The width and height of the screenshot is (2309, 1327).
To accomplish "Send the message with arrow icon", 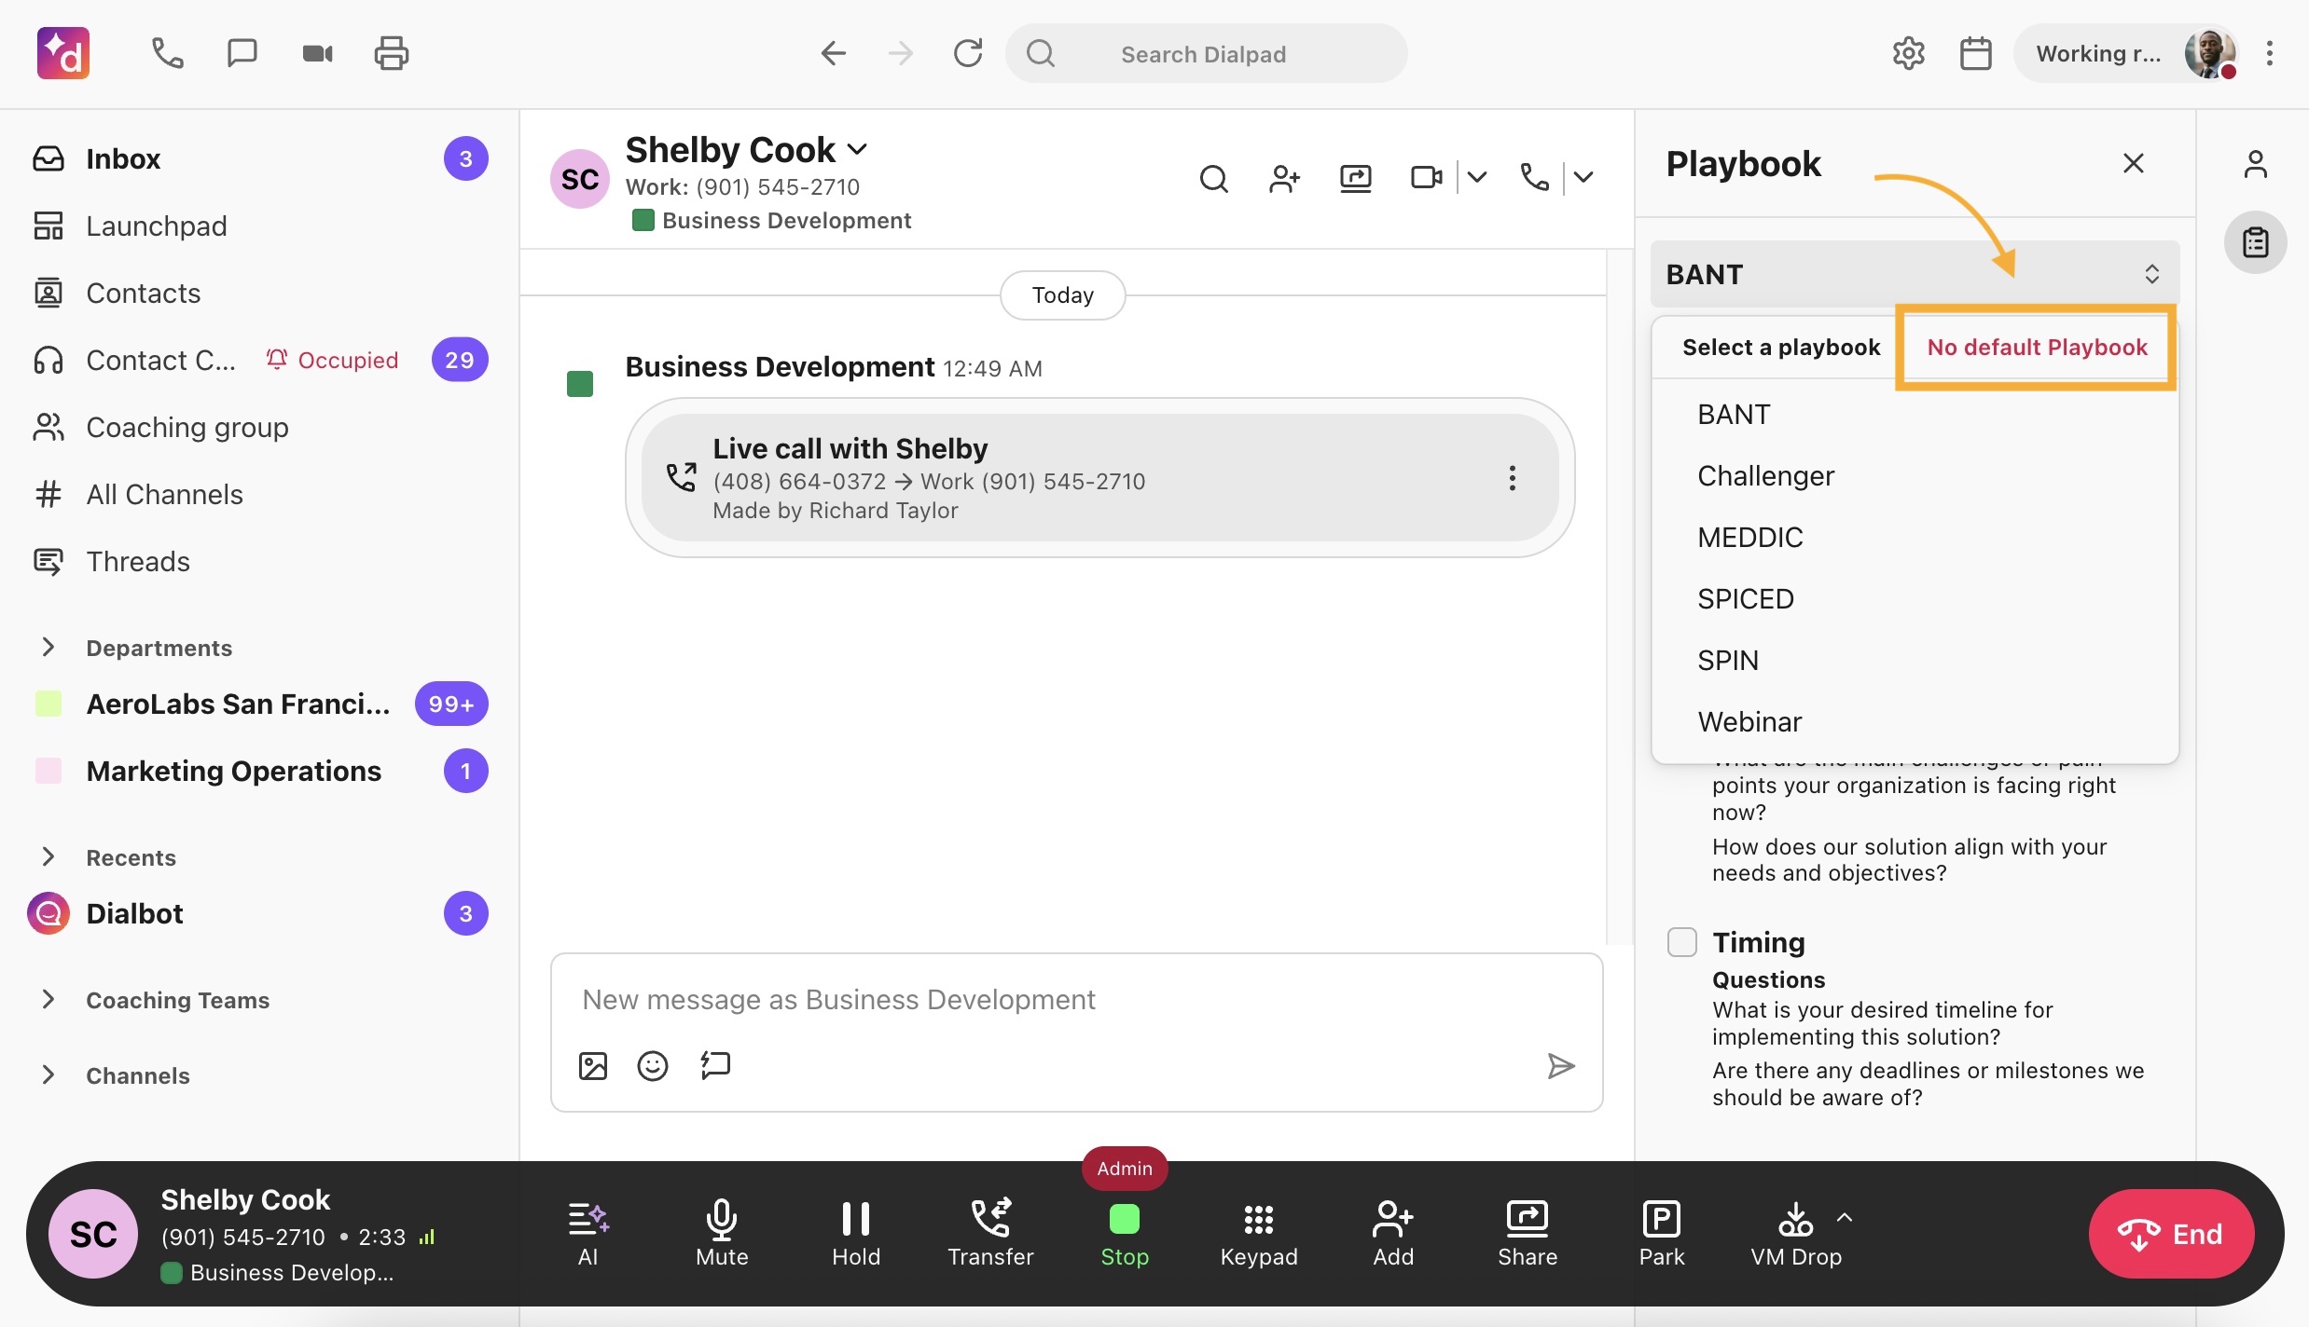I will (x=1561, y=1065).
